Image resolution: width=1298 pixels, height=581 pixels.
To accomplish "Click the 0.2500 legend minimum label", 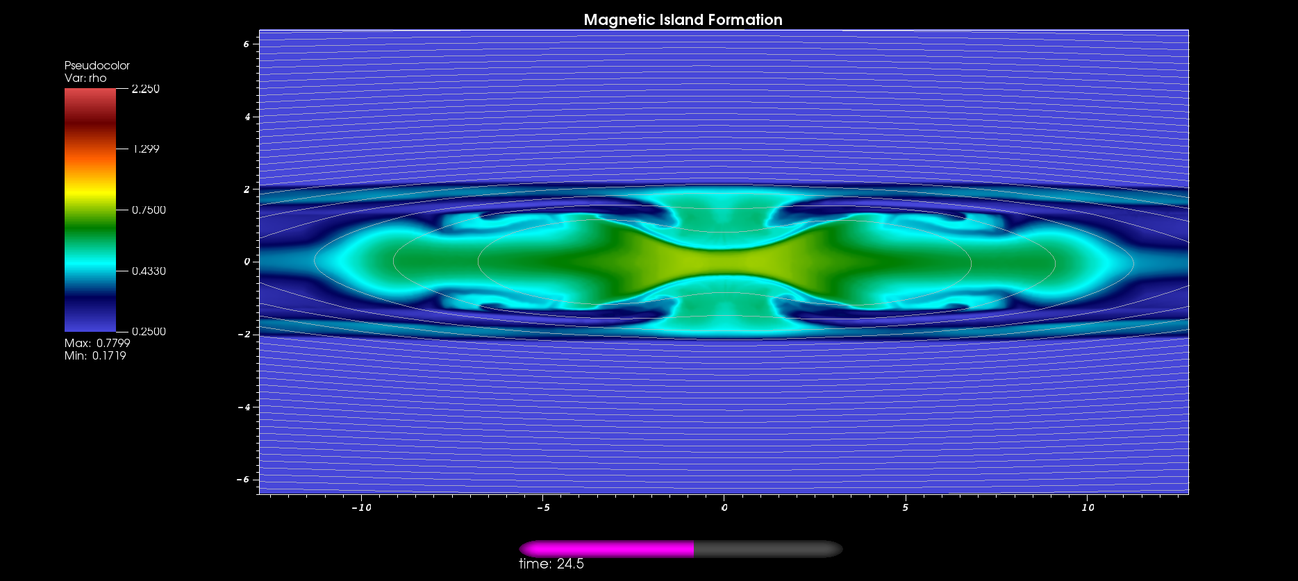I will [149, 331].
